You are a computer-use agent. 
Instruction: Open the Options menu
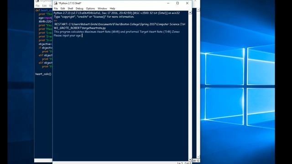coord(90,9)
